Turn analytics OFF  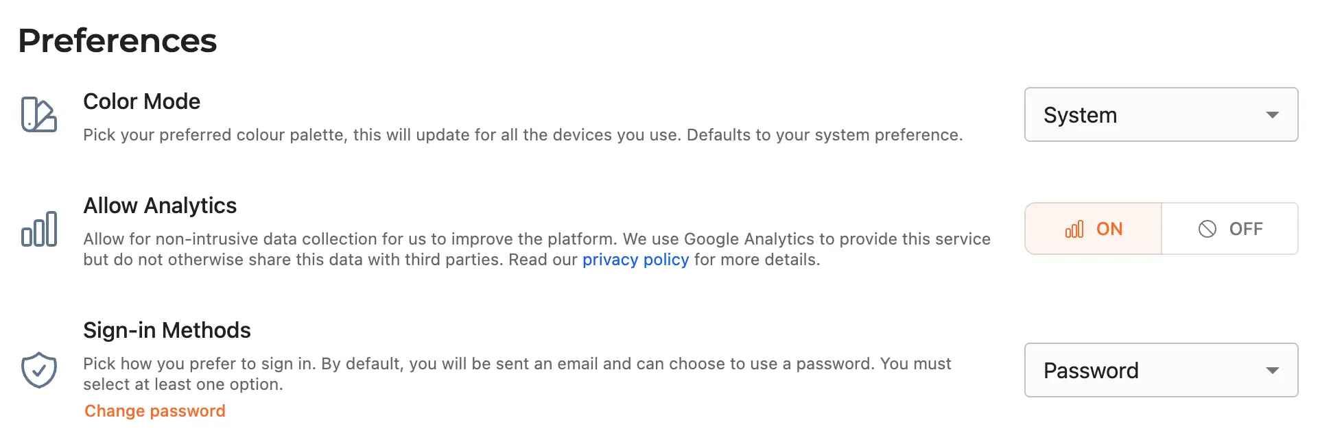point(1230,229)
